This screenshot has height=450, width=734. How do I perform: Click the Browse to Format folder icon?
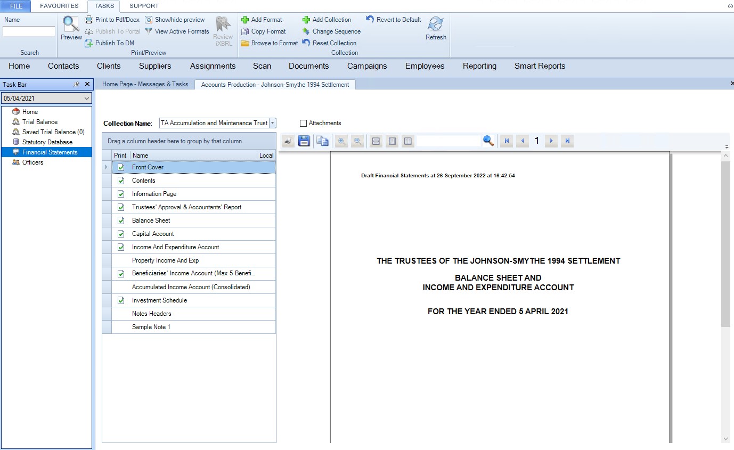(x=245, y=43)
